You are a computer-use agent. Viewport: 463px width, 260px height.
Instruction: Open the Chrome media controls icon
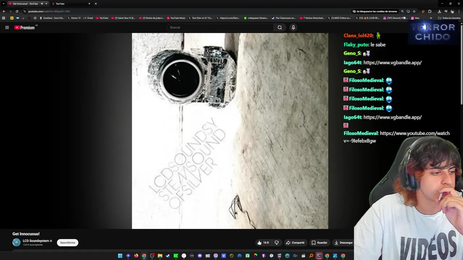coord(446,11)
